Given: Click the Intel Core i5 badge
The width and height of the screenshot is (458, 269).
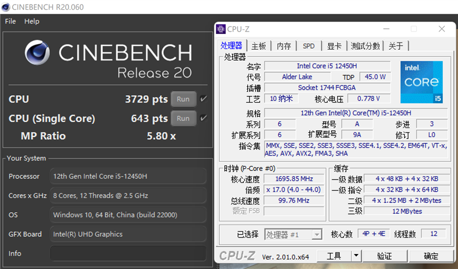Looking at the screenshot, I should point(421,82).
